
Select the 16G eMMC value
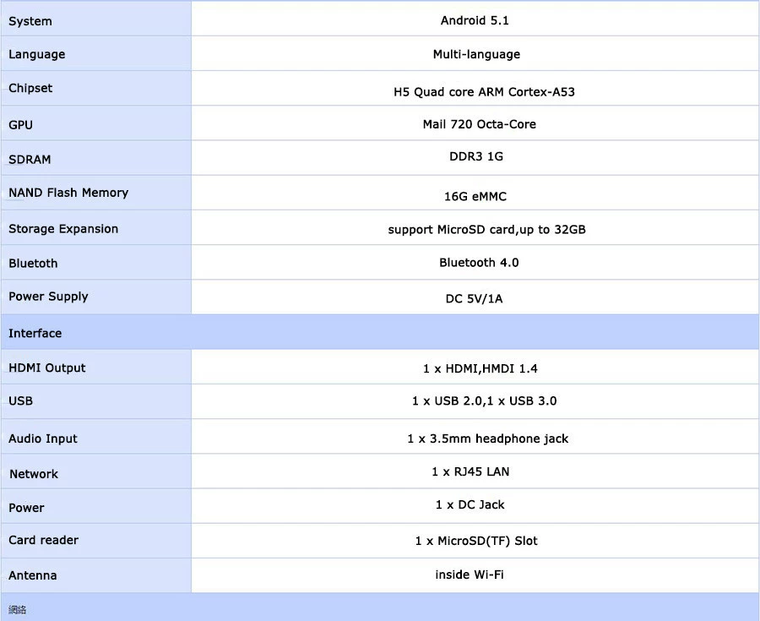coord(475,196)
